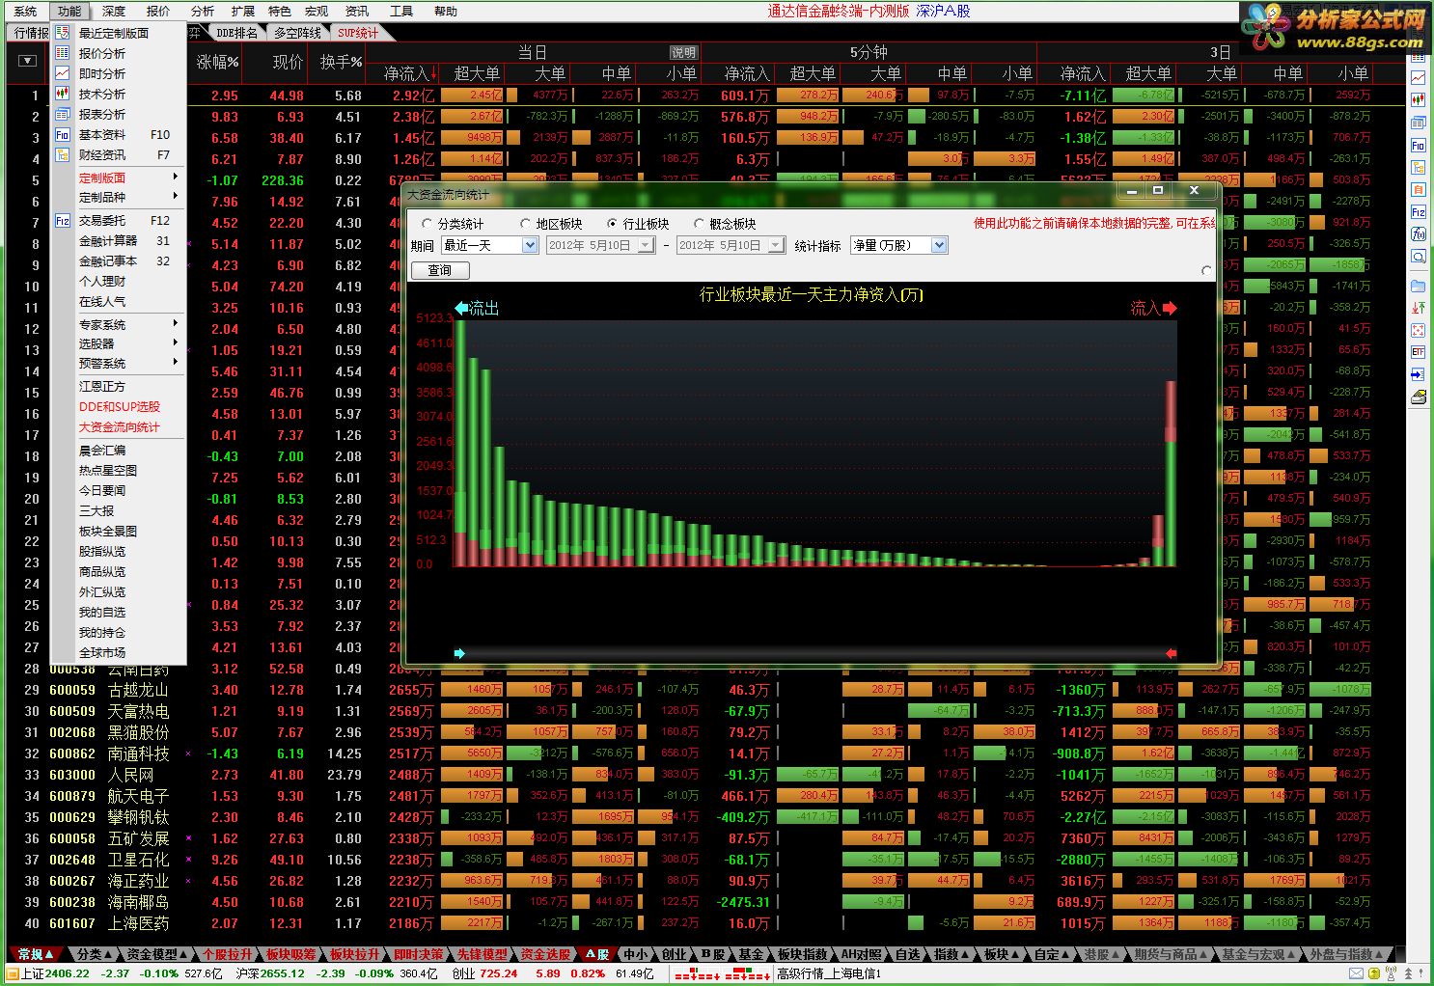Click the ETF icon in the side toolbar
This screenshot has width=1434, height=986.
click(x=1419, y=351)
